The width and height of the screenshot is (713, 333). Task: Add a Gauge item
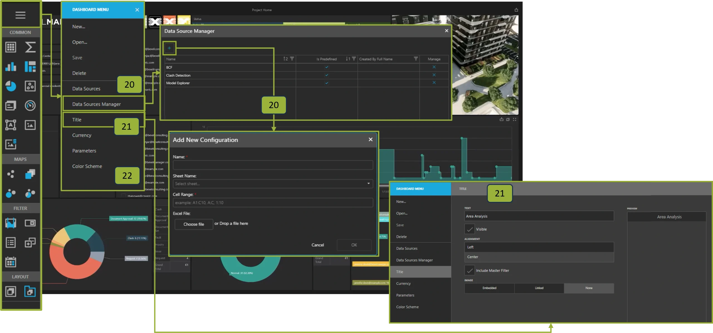click(x=30, y=106)
